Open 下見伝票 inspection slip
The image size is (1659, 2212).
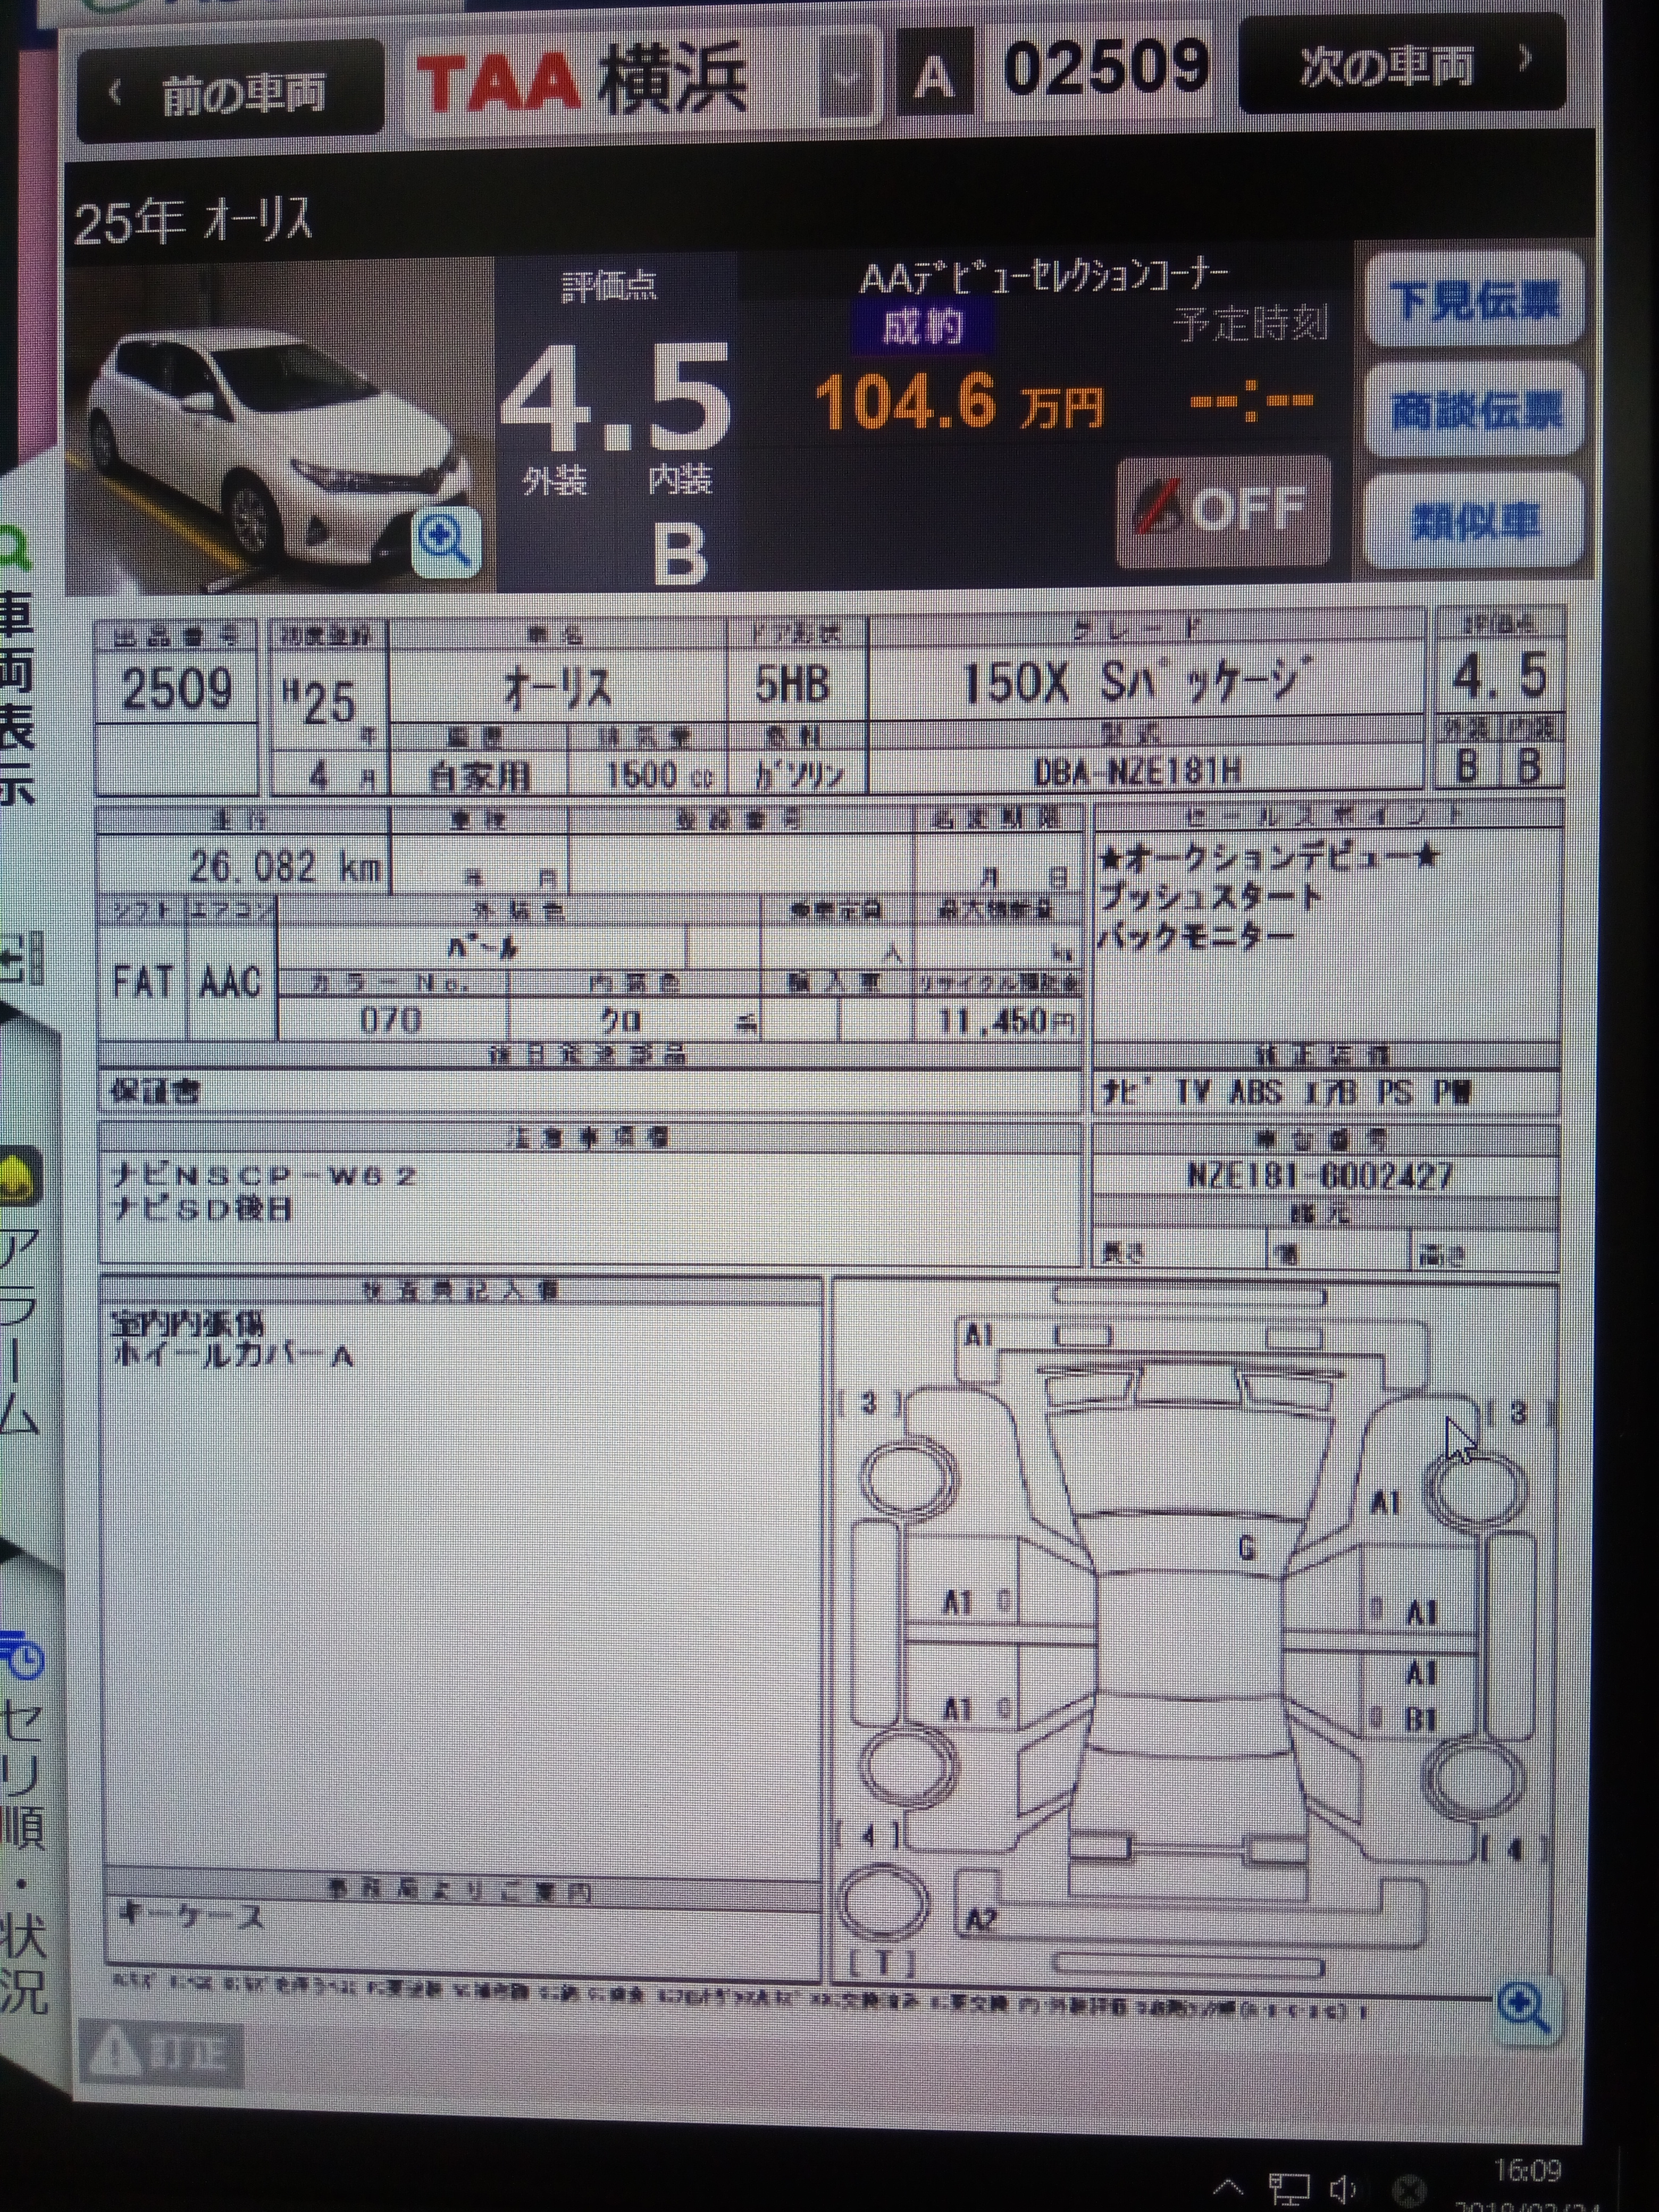[1474, 299]
